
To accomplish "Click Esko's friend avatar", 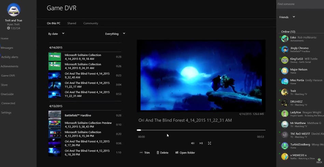I will click(284, 39).
